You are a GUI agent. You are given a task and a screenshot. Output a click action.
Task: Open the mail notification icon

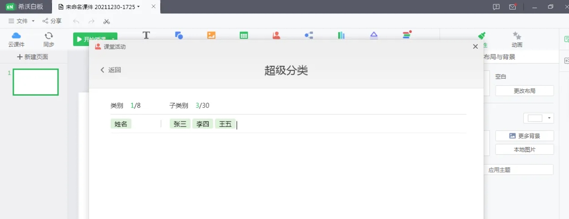pyautogui.click(x=513, y=7)
